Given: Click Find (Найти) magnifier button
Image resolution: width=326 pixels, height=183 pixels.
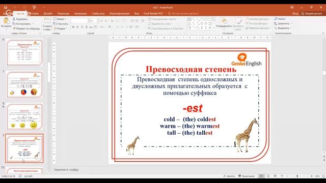Looking at the screenshot, I should pos(280,19).
